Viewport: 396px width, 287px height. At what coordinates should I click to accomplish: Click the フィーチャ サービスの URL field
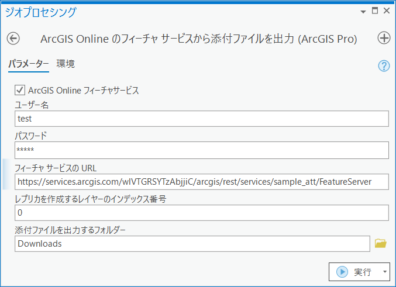202,182
